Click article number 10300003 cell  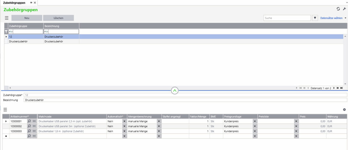(18, 131)
